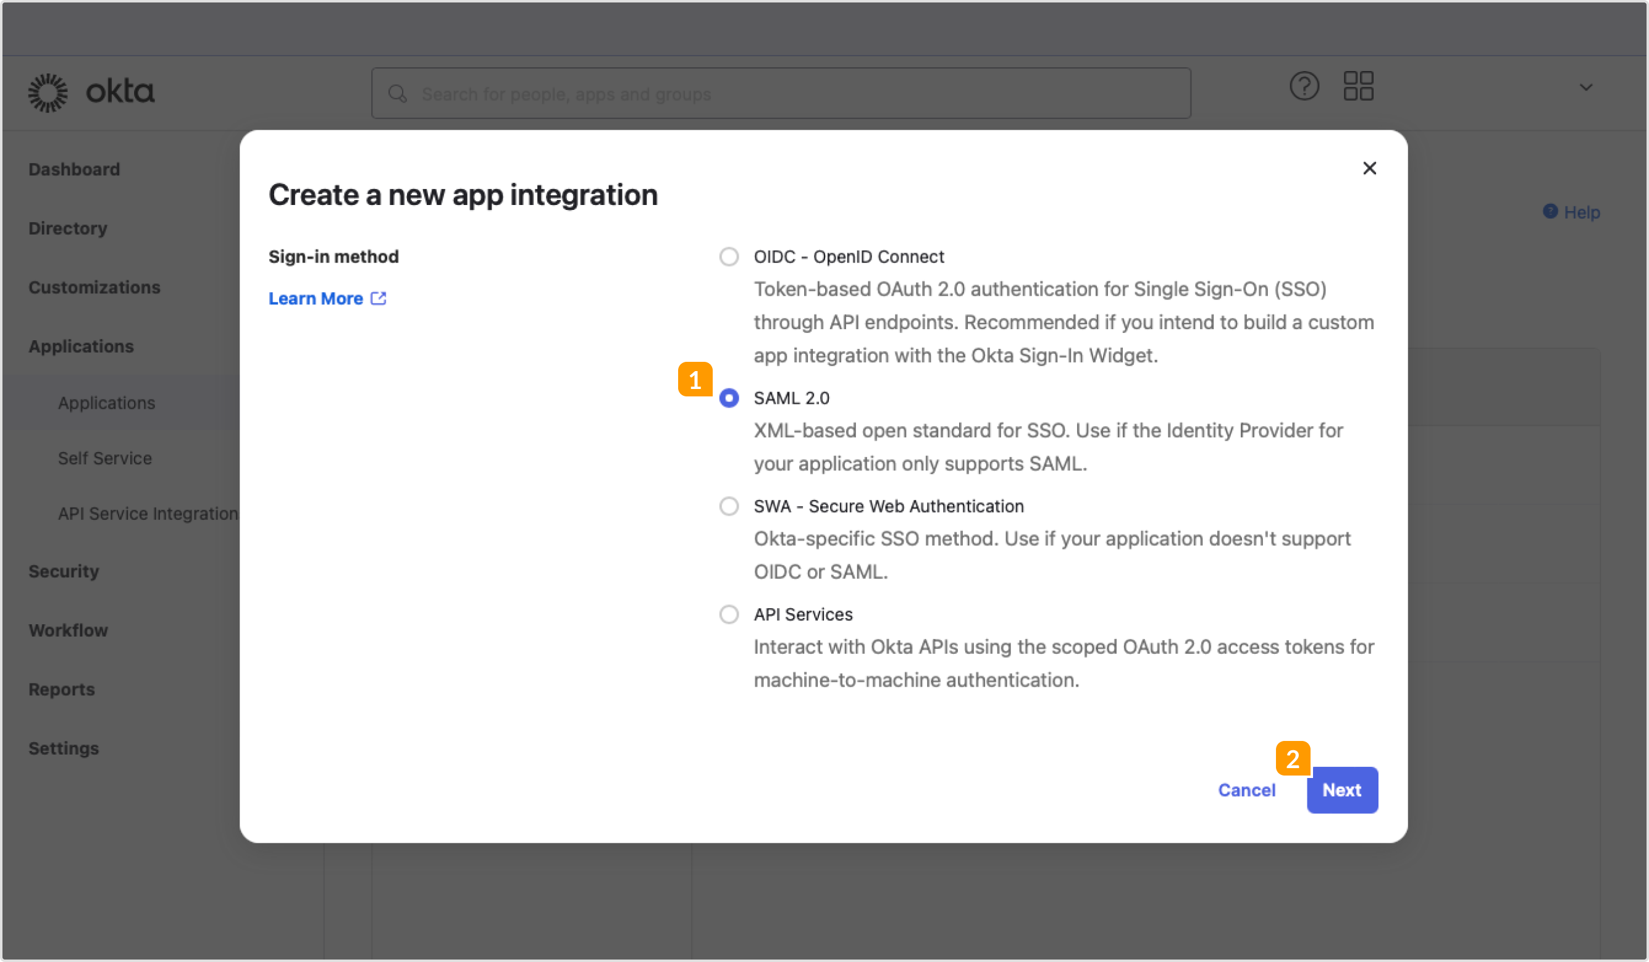Click the close X icon

click(1370, 167)
